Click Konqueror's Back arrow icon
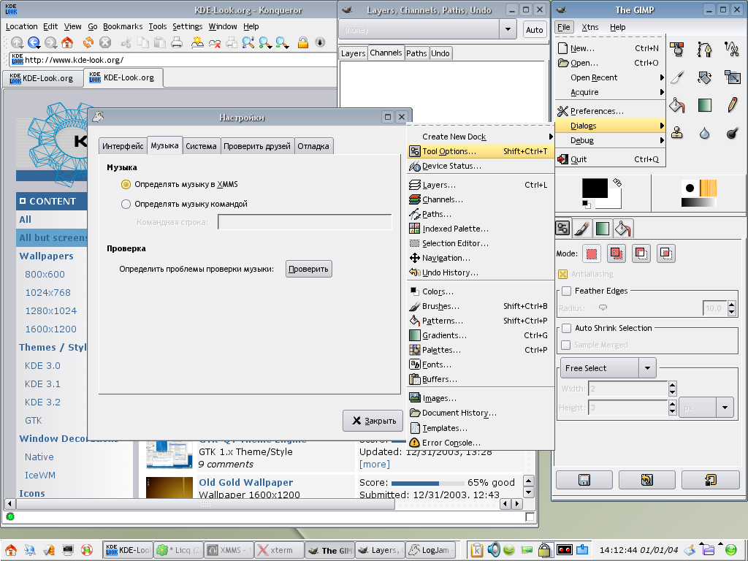Screen dimensions: 748x561 34,42
